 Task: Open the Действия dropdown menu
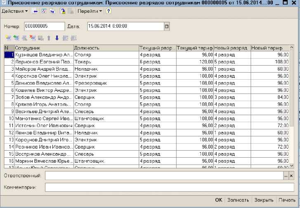[14, 11]
